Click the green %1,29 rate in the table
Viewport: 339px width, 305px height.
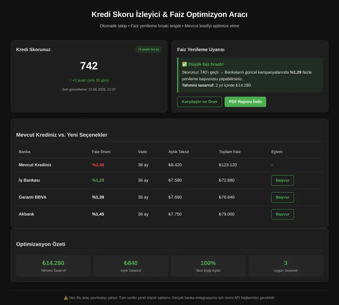point(98,180)
